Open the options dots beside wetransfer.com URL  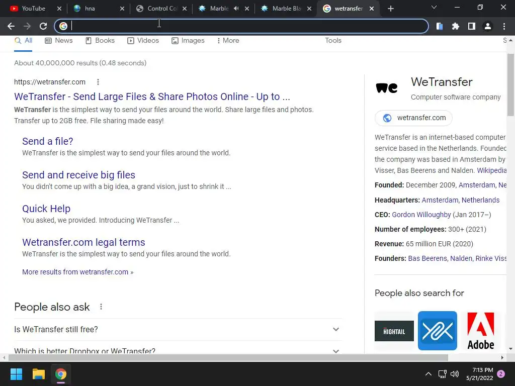tap(98, 82)
